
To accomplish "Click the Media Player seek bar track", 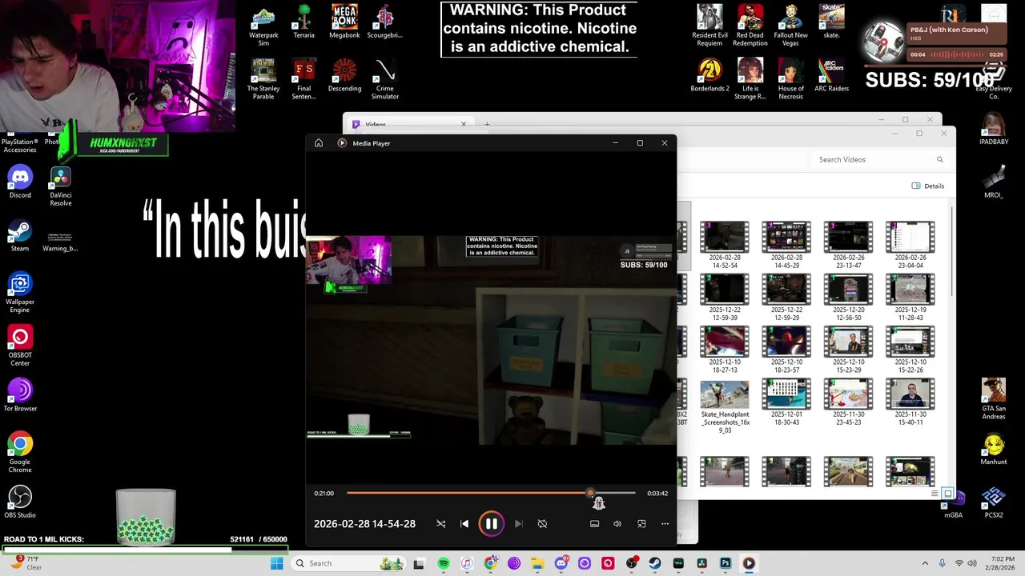I will 491,493.
